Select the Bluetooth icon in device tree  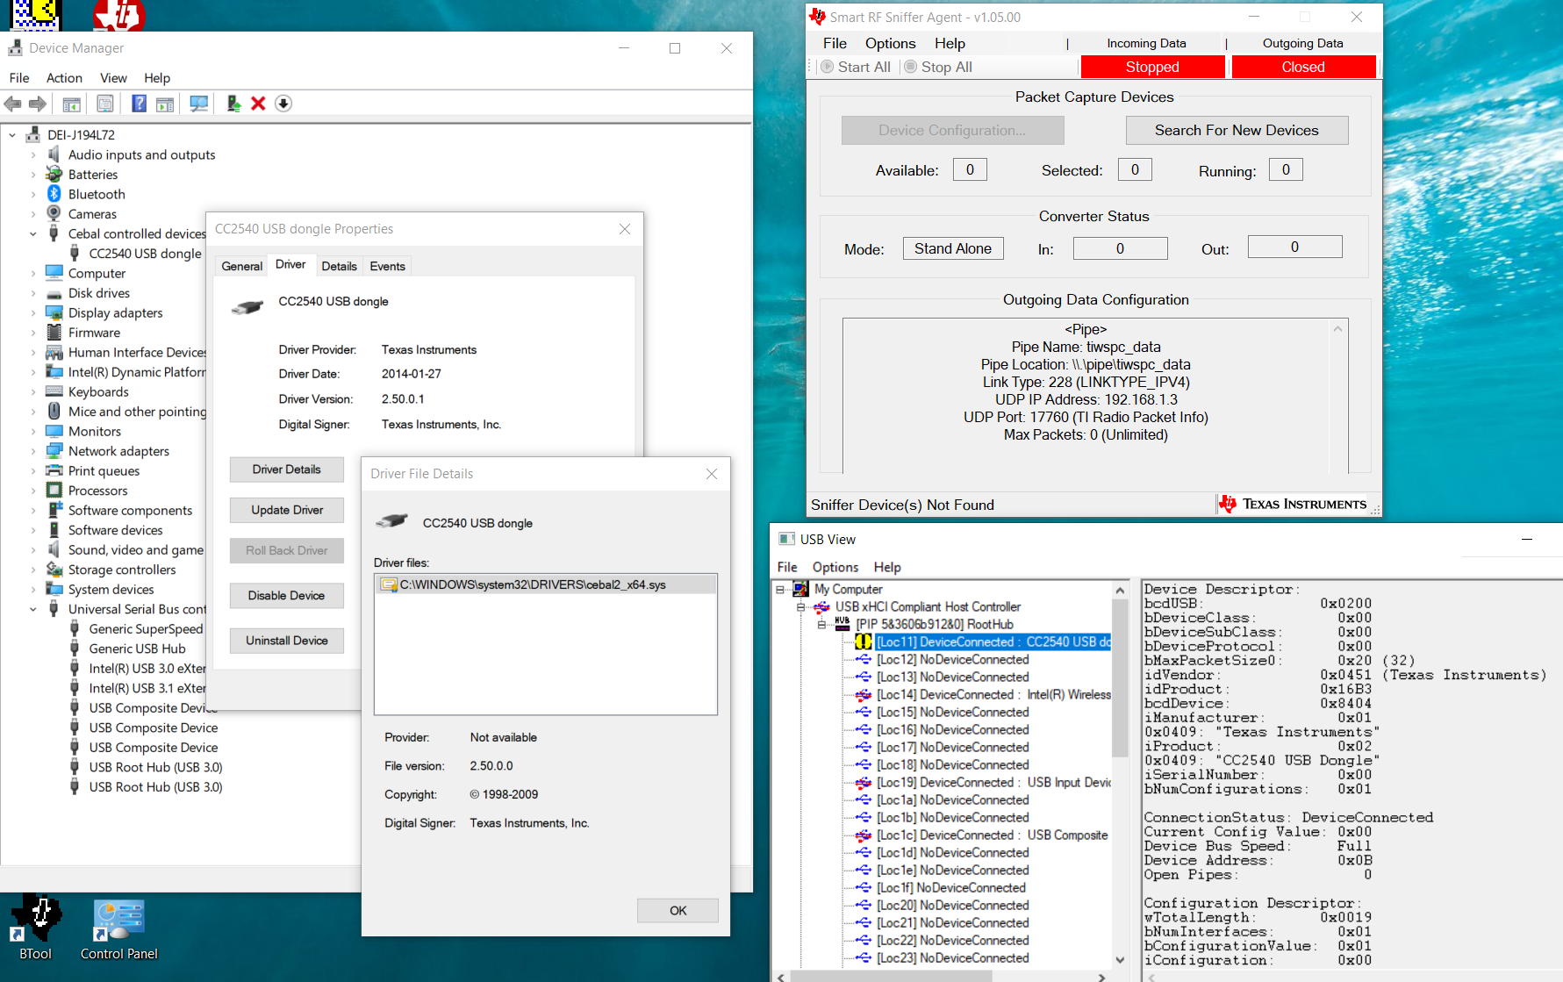tap(54, 194)
